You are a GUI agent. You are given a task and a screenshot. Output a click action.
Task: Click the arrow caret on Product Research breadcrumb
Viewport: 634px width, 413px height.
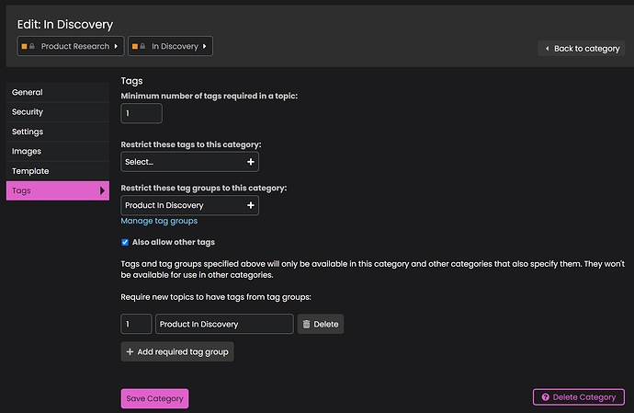(116, 46)
